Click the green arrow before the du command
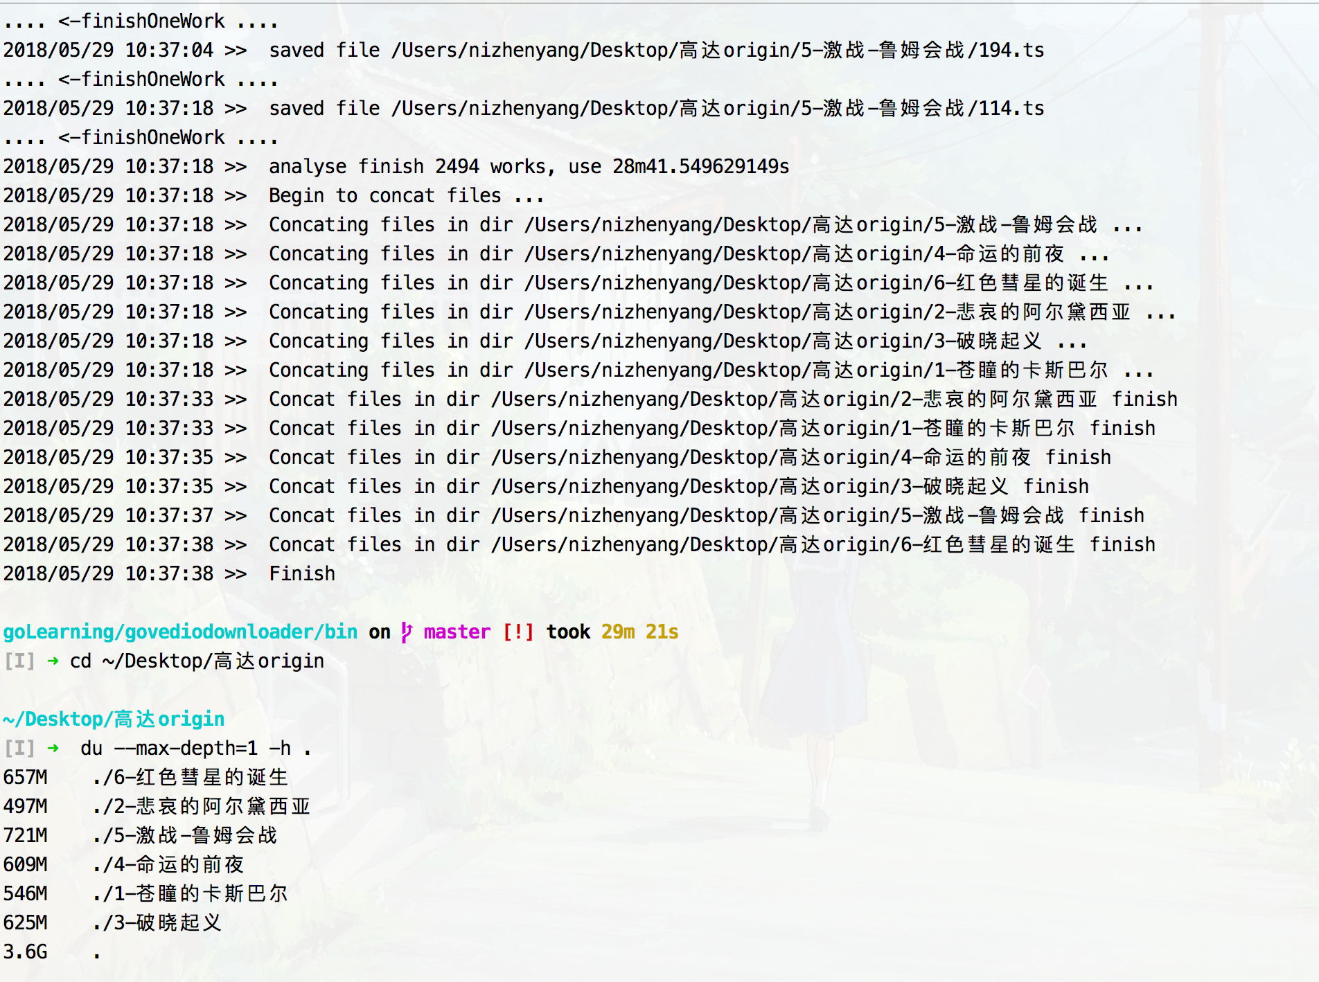The width and height of the screenshot is (1319, 982). click(53, 749)
